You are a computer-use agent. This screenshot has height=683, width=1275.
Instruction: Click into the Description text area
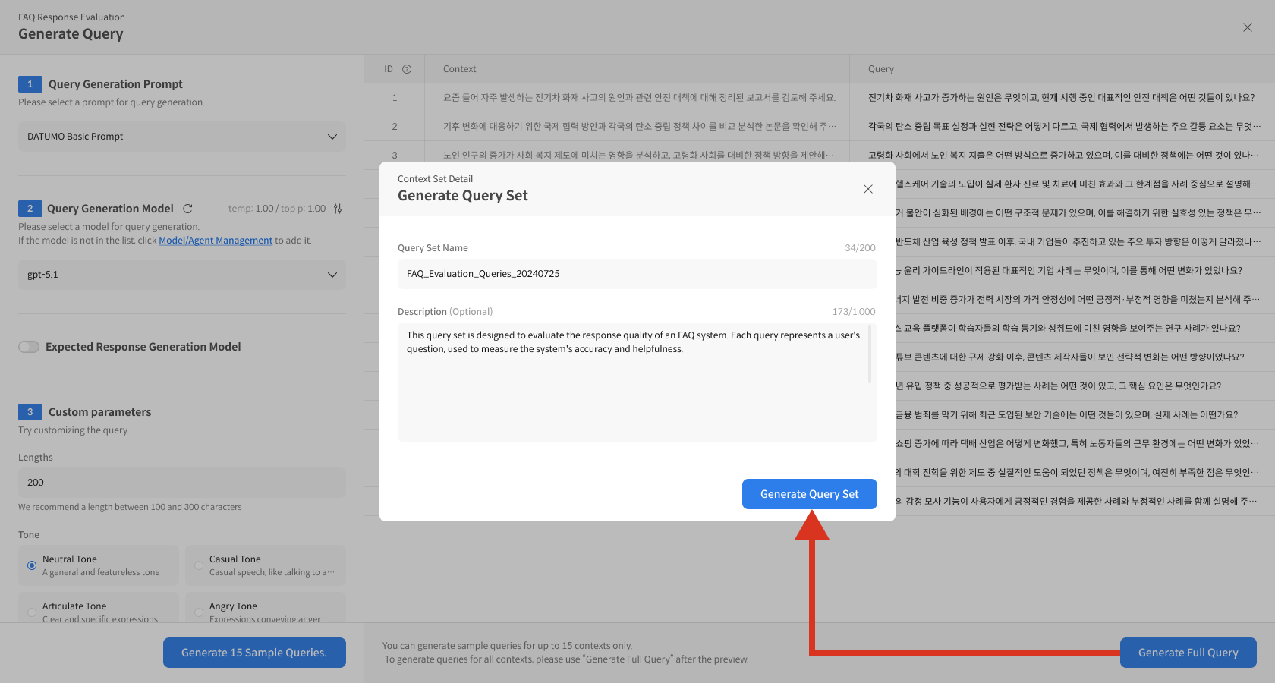tap(634, 395)
